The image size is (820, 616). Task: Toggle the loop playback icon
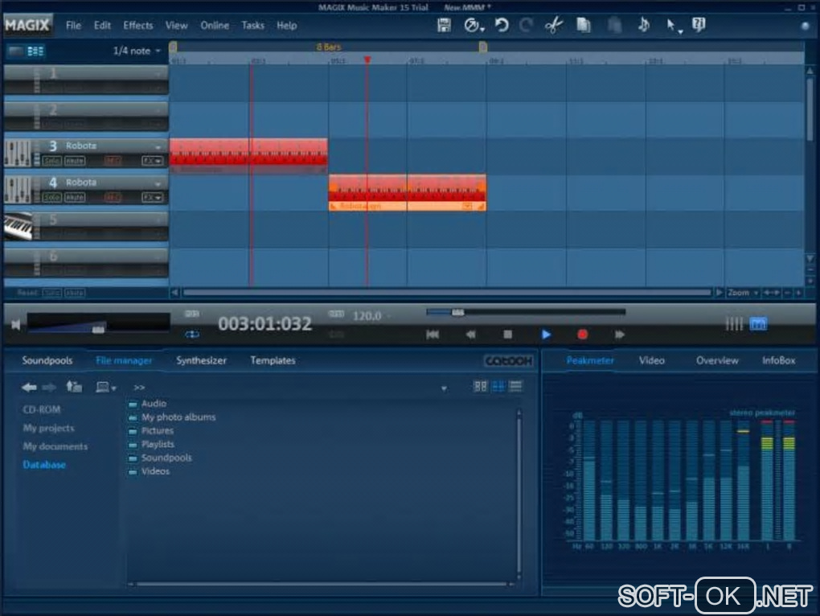tap(192, 335)
